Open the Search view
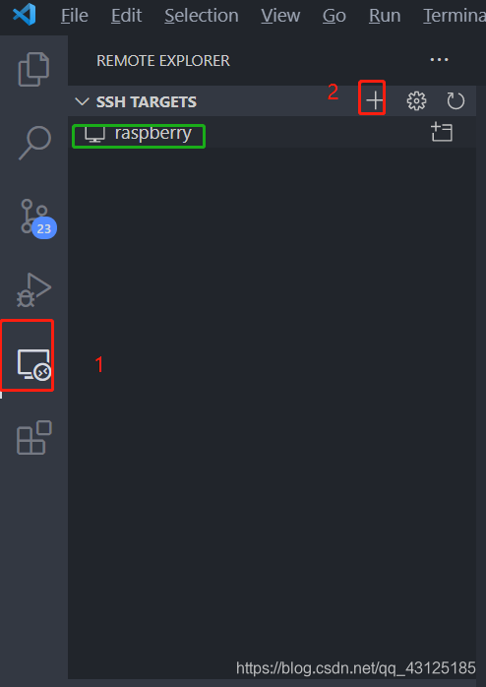The width and height of the screenshot is (486, 687). point(34,143)
